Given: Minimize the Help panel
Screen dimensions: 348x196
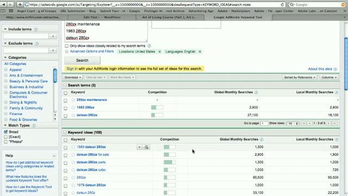Looking at the screenshot, I should 54,156.
